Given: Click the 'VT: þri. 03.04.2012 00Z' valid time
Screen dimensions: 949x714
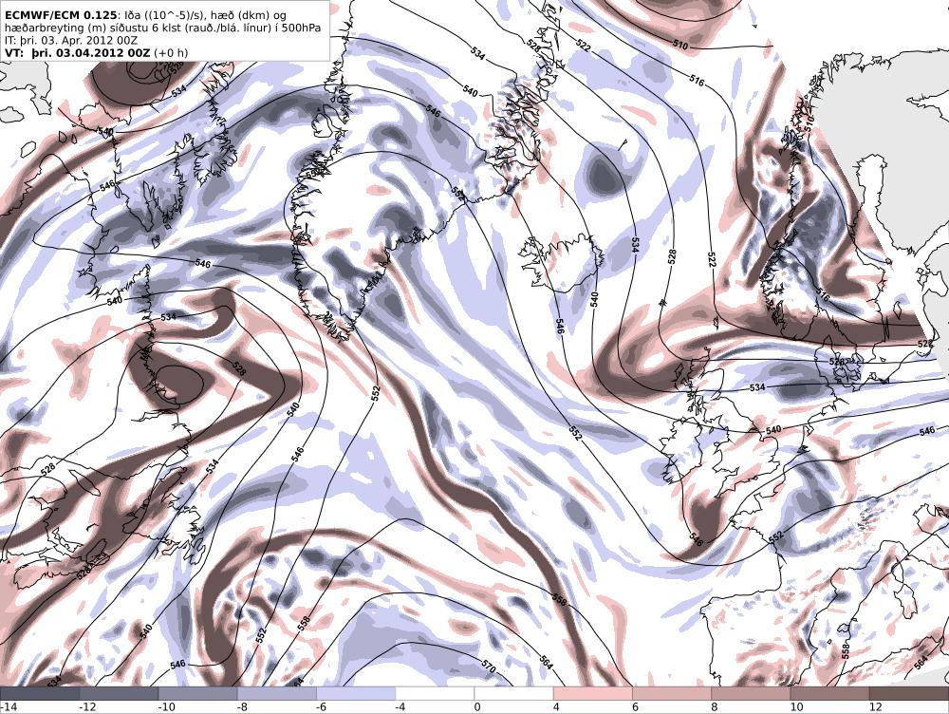Looking at the screenshot, I should click(x=79, y=53).
